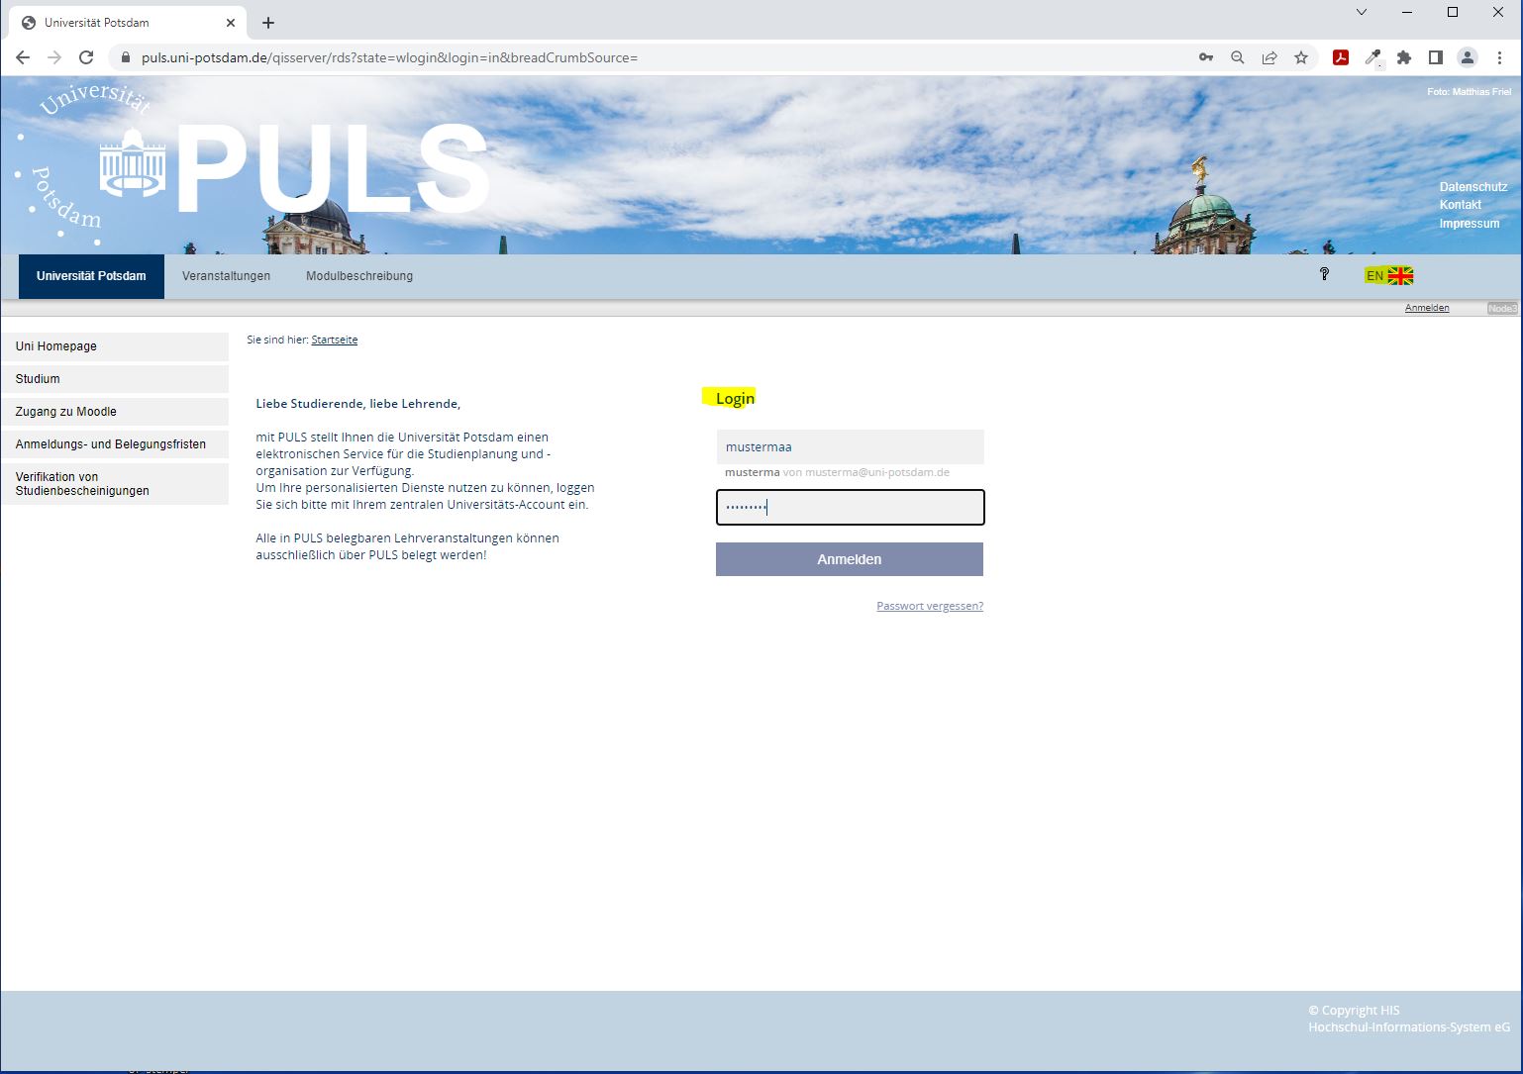Open 'Zugang zu Moodle' in sidebar
The width and height of the screenshot is (1523, 1074).
click(x=115, y=412)
